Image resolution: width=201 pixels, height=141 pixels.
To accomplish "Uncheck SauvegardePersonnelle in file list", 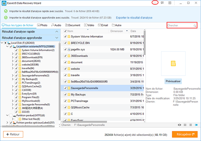I will [x=65, y=88].
